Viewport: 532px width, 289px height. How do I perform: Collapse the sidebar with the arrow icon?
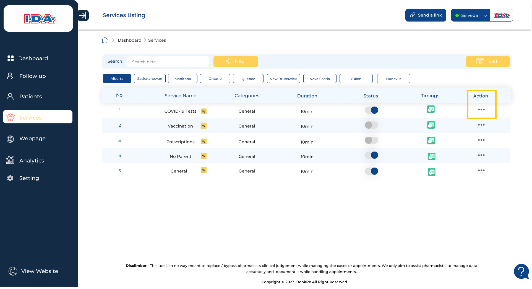coord(83,15)
